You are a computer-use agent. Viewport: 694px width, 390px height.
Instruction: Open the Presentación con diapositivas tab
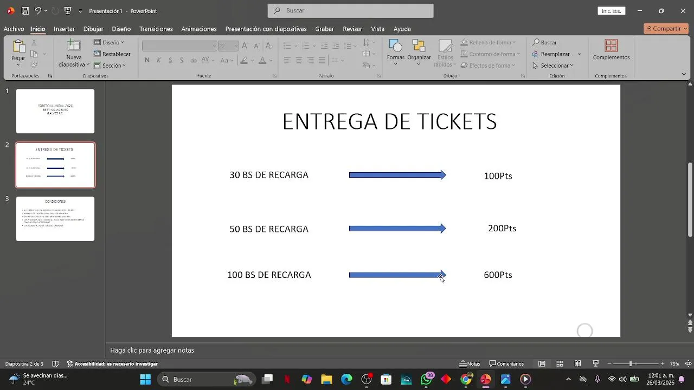pyautogui.click(x=266, y=29)
